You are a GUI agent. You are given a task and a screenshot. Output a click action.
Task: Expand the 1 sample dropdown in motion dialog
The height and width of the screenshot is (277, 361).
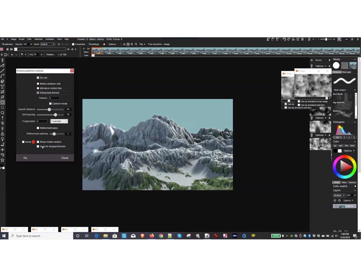click(59, 121)
